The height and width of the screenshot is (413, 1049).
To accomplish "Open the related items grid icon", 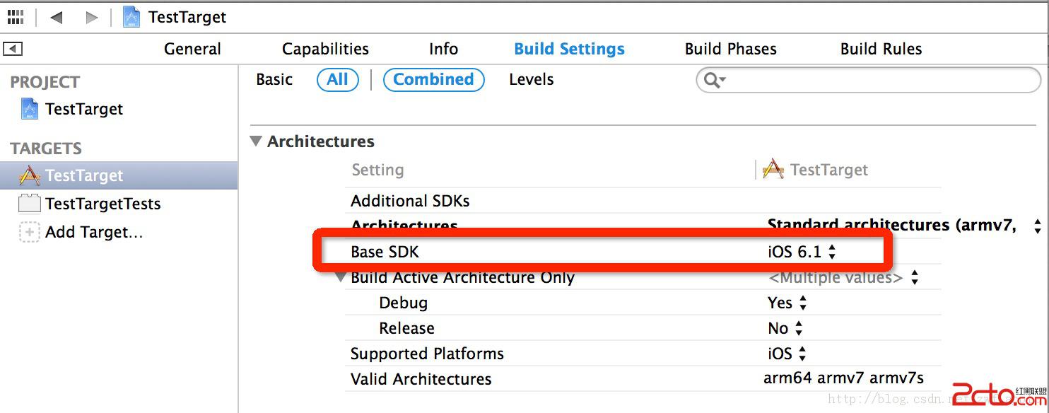I will click(16, 17).
